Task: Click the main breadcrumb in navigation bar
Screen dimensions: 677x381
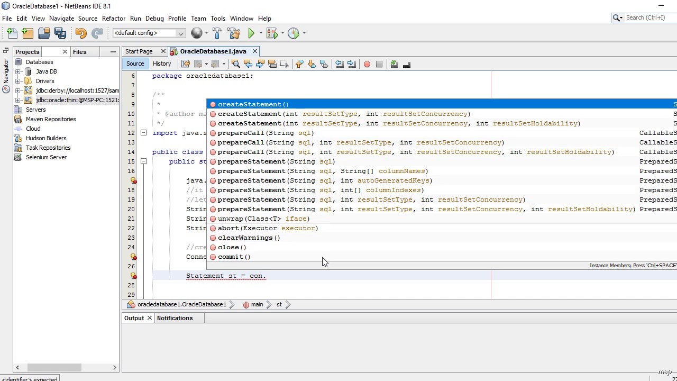Action: [x=257, y=304]
